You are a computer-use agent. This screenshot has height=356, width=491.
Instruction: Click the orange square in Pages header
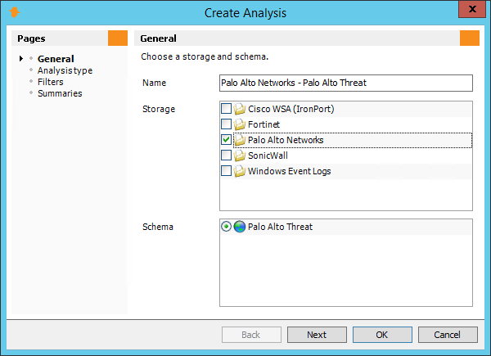[118, 38]
